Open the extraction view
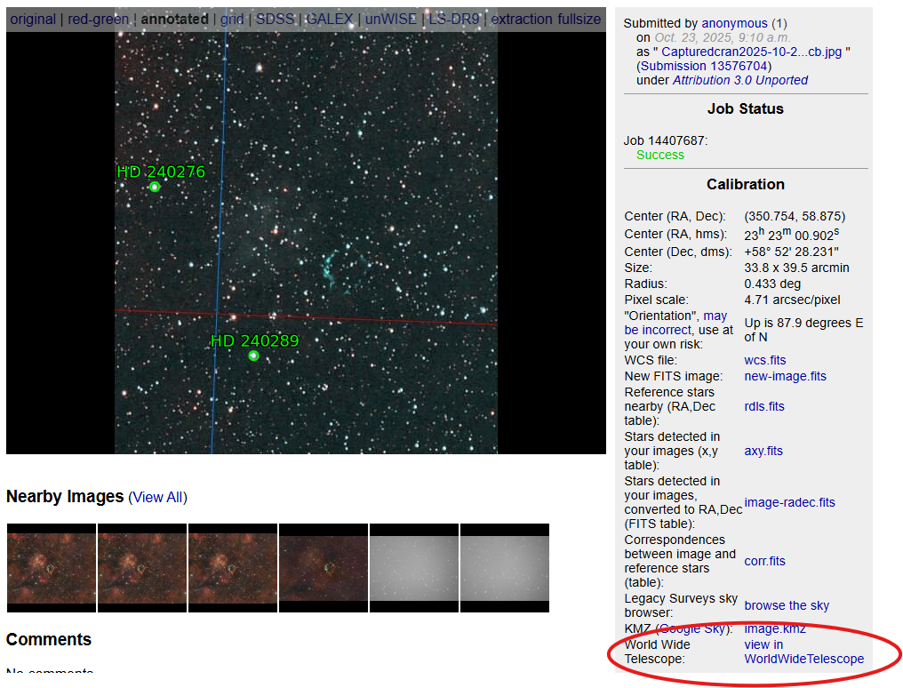This screenshot has width=903, height=688. [522, 19]
